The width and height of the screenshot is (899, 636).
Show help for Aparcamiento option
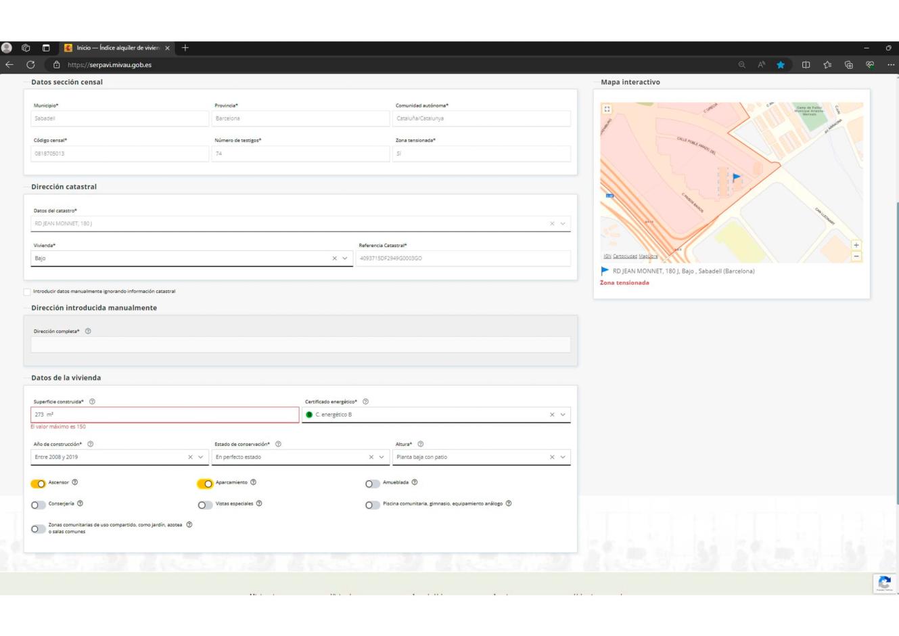tap(253, 482)
